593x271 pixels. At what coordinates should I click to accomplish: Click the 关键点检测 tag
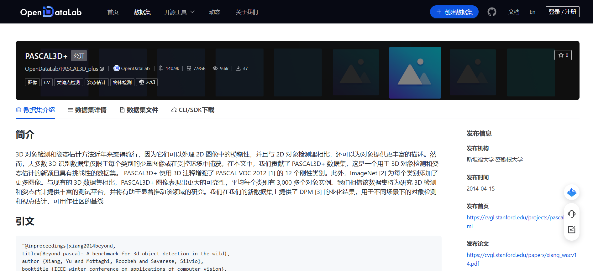click(x=69, y=82)
